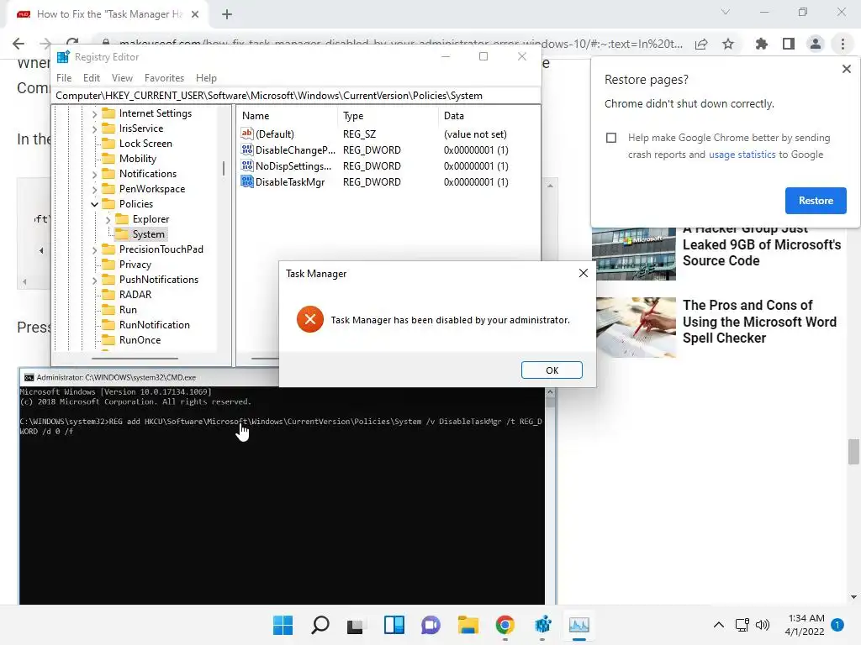Click the Microsoft building article thumbnail
The height and width of the screenshot is (645, 861).
coord(634,254)
